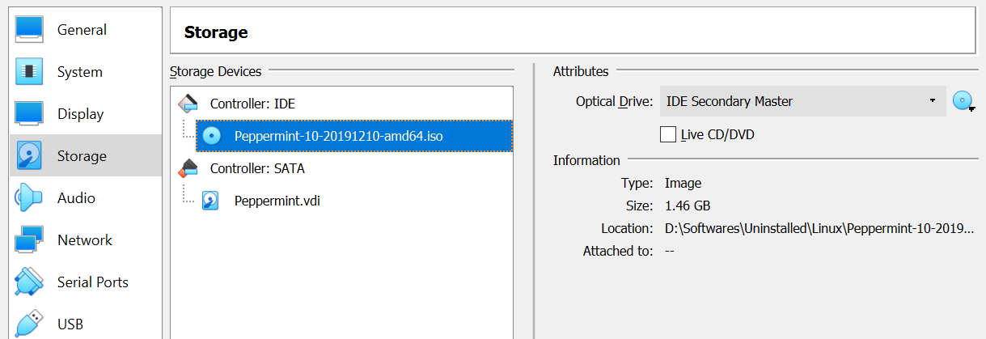
Task: Click the Network monitors icon
Action: tap(29, 240)
